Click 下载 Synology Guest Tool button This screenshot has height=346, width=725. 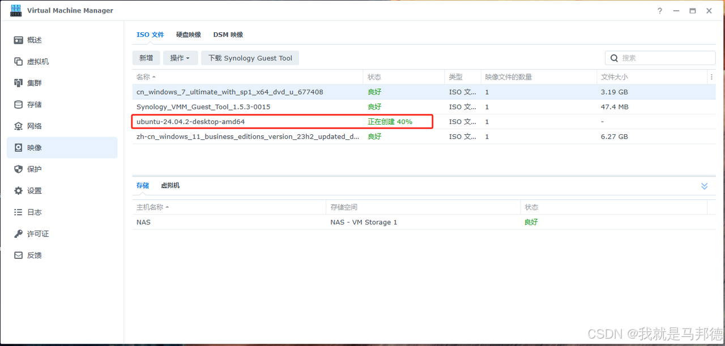click(x=250, y=58)
